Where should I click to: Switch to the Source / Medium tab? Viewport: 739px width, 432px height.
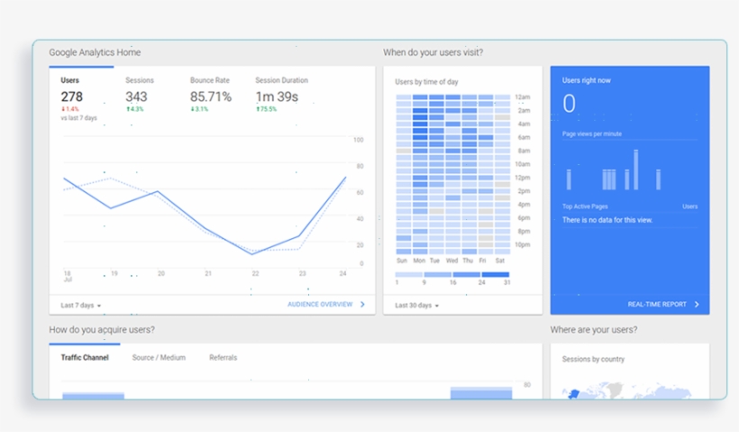coord(159,358)
